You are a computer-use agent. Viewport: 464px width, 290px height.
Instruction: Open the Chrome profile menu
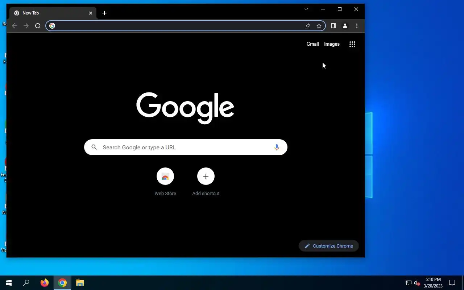click(x=345, y=26)
